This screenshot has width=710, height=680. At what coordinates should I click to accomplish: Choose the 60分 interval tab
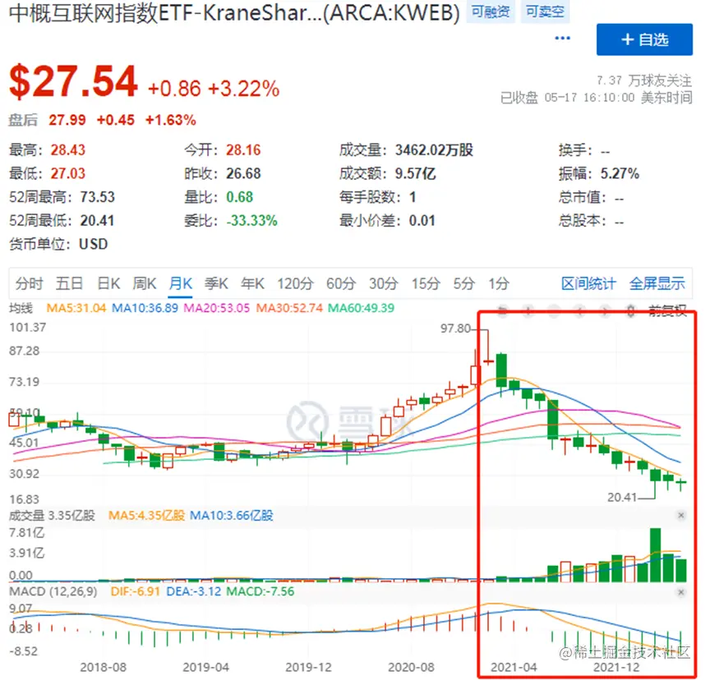pyautogui.click(x=341, y=283)
